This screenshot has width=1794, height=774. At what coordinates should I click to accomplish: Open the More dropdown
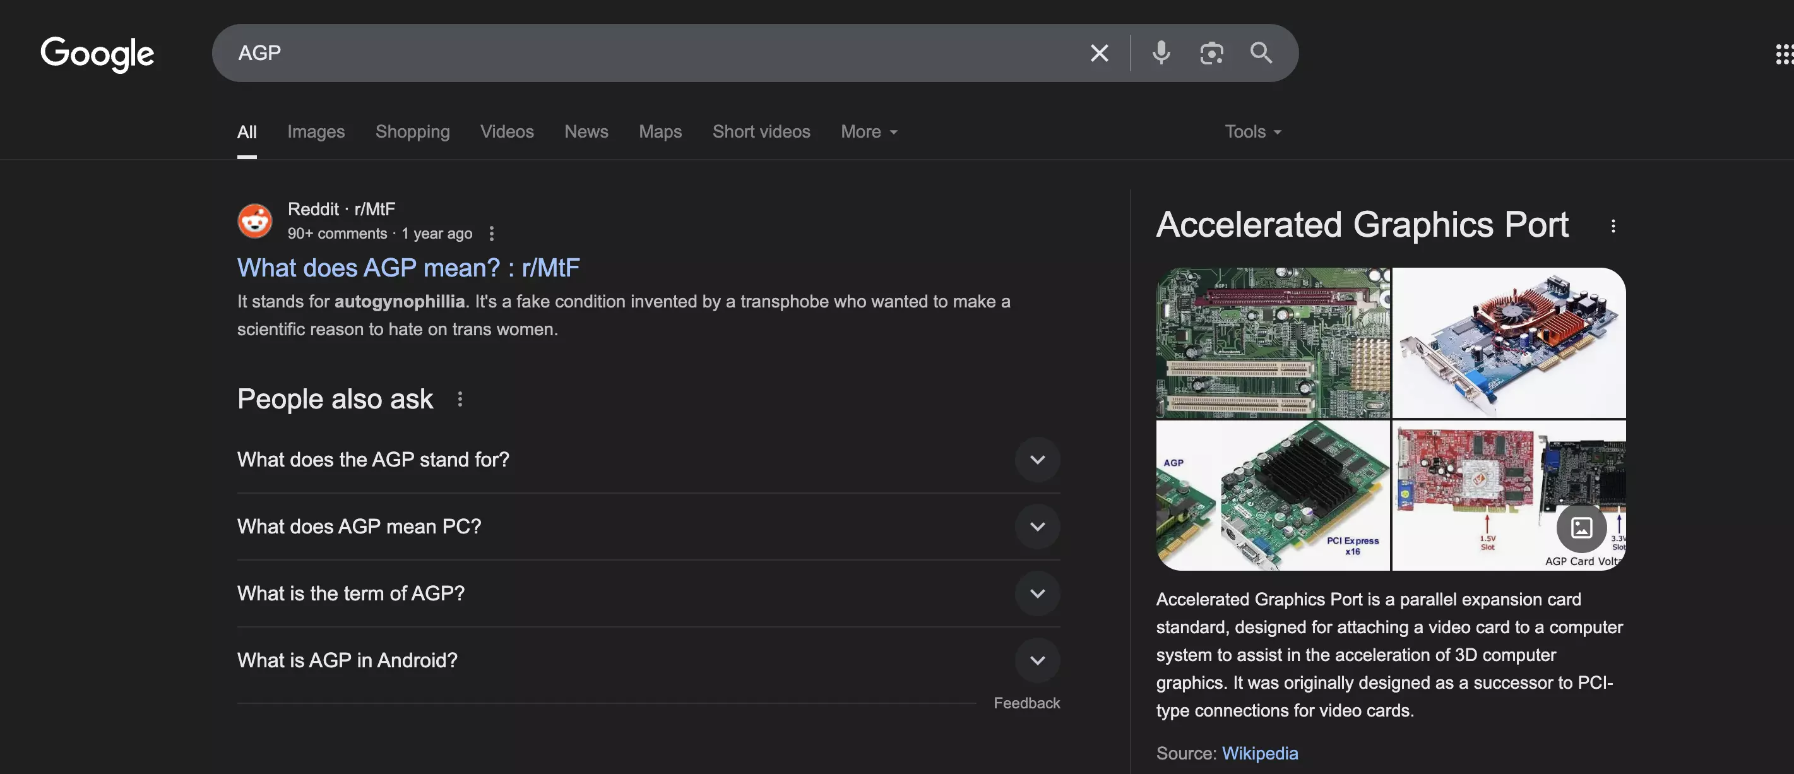point(869,132)
